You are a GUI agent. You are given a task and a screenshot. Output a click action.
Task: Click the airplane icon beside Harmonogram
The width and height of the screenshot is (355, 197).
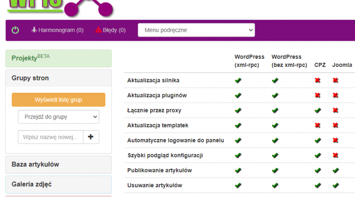click(x=34, y=30)
